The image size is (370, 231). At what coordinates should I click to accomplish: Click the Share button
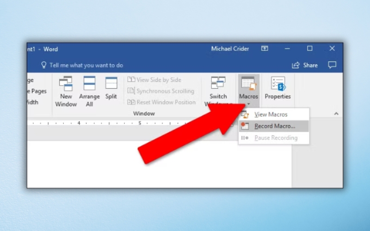click(x=305, y=65)
